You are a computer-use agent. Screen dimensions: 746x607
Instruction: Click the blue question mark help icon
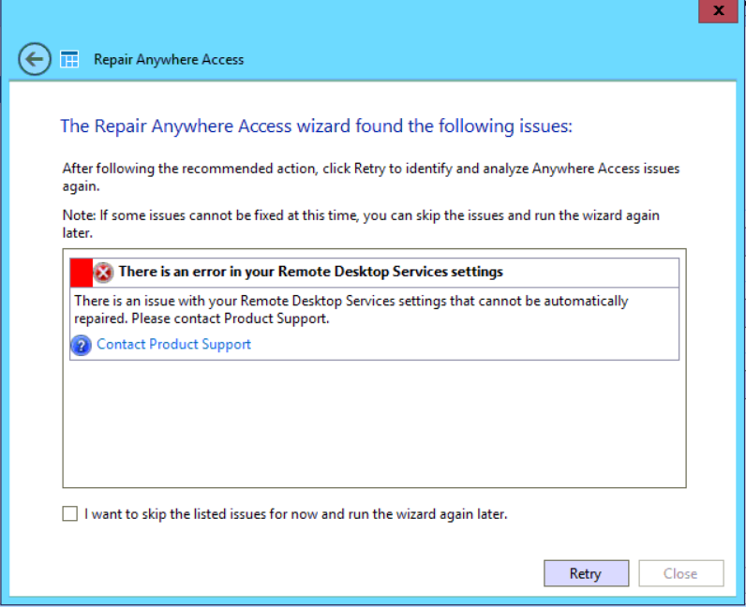(82, 345)
